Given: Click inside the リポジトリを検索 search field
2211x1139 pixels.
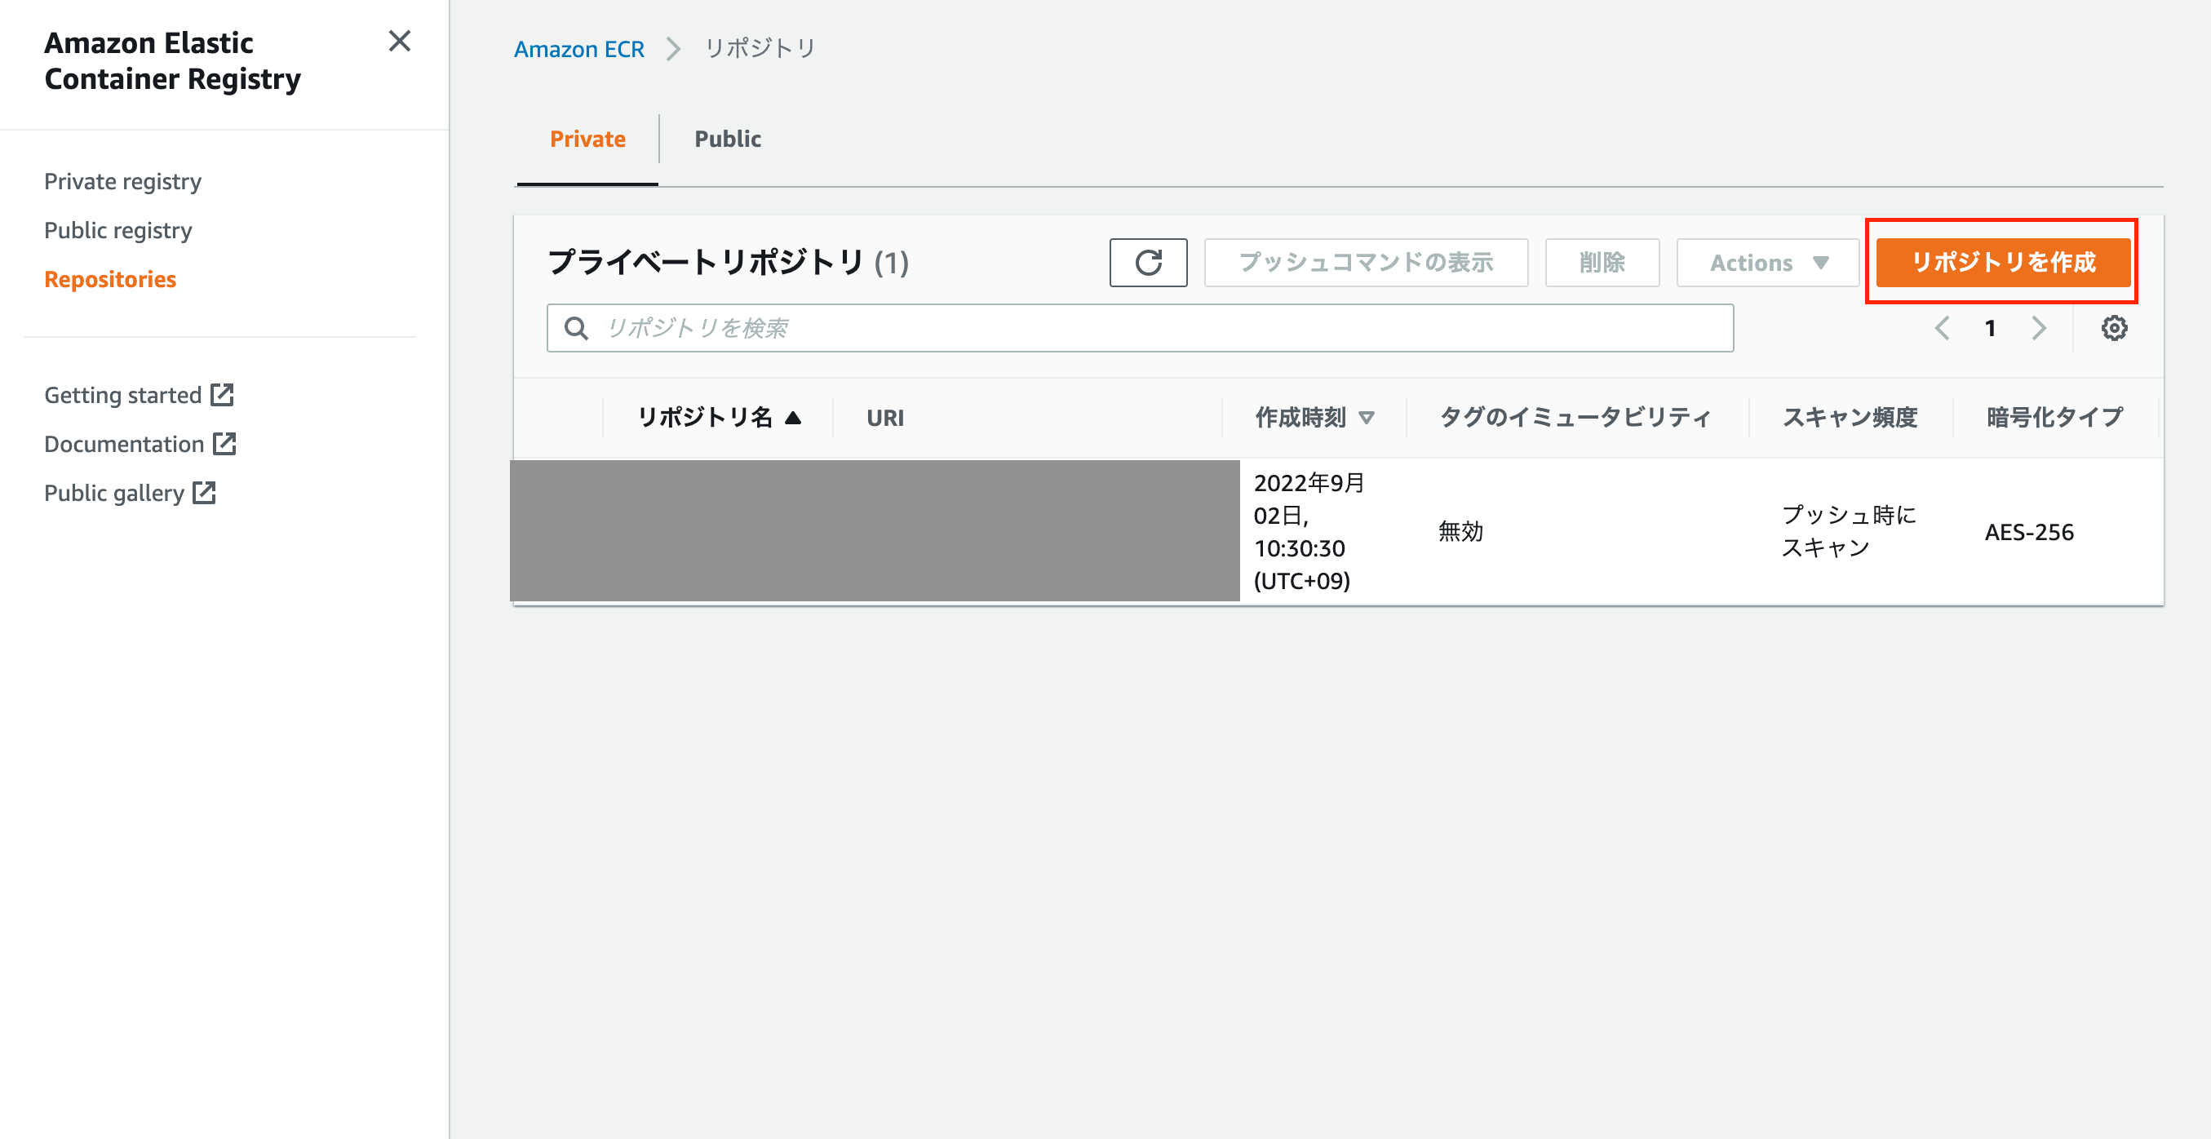Looking at the screenshot, I should [1030, 327].
